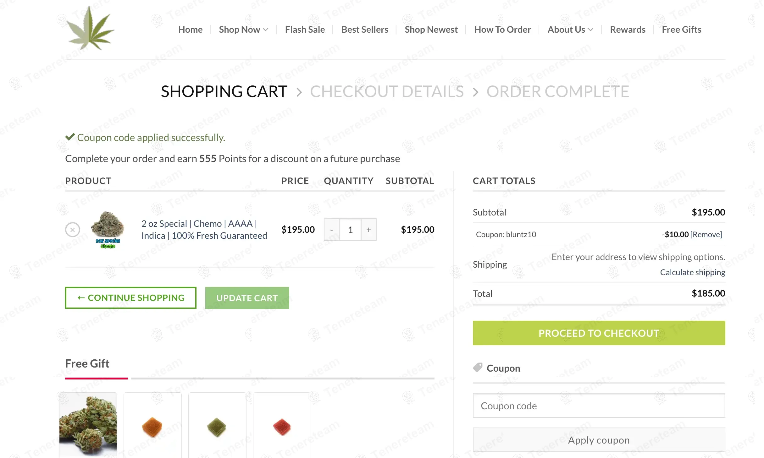Viewport: 764px width, 458px height.
Task: Focus the Coupon code input field
Action: 599,406
